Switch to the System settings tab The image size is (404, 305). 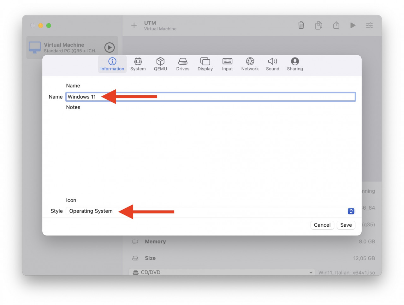coord(138,64)
